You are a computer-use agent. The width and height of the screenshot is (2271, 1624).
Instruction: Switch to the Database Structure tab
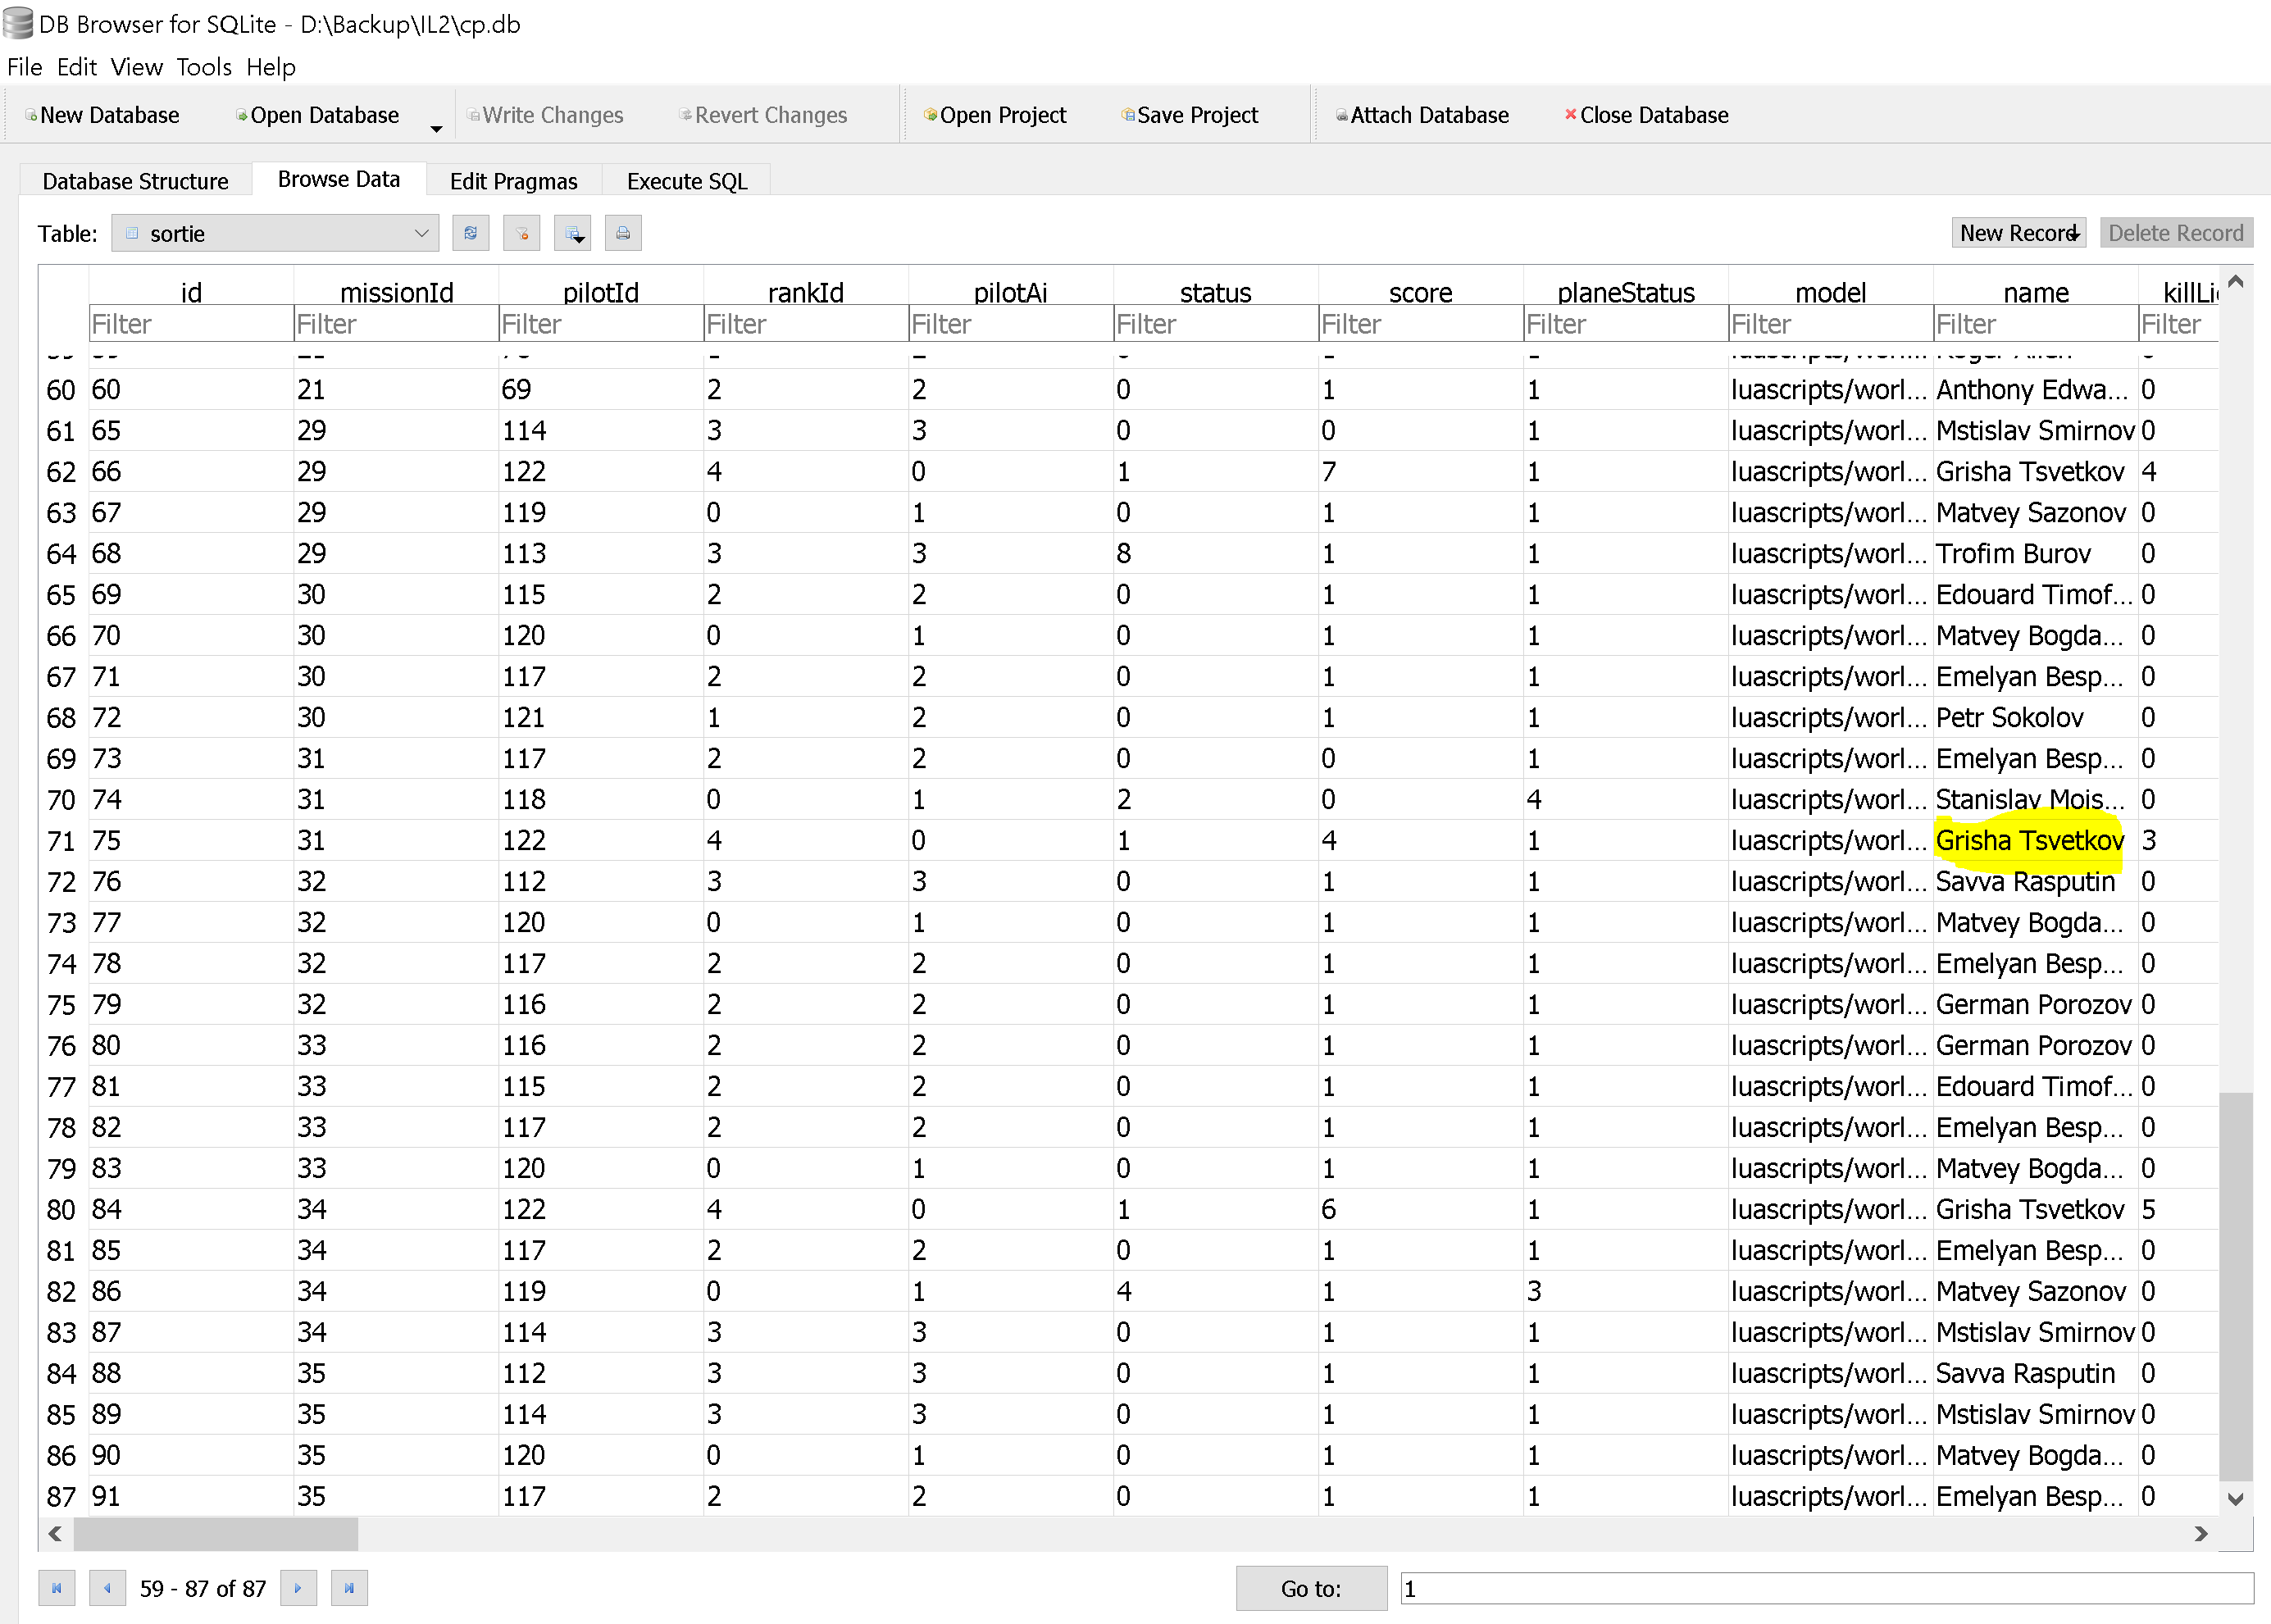135,181
